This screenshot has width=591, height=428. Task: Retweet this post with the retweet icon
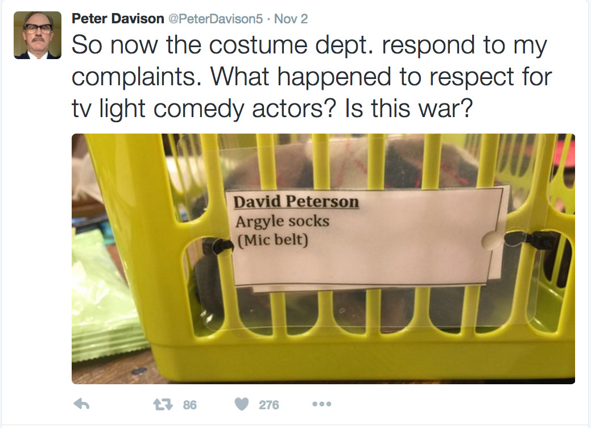coord(163,405)
